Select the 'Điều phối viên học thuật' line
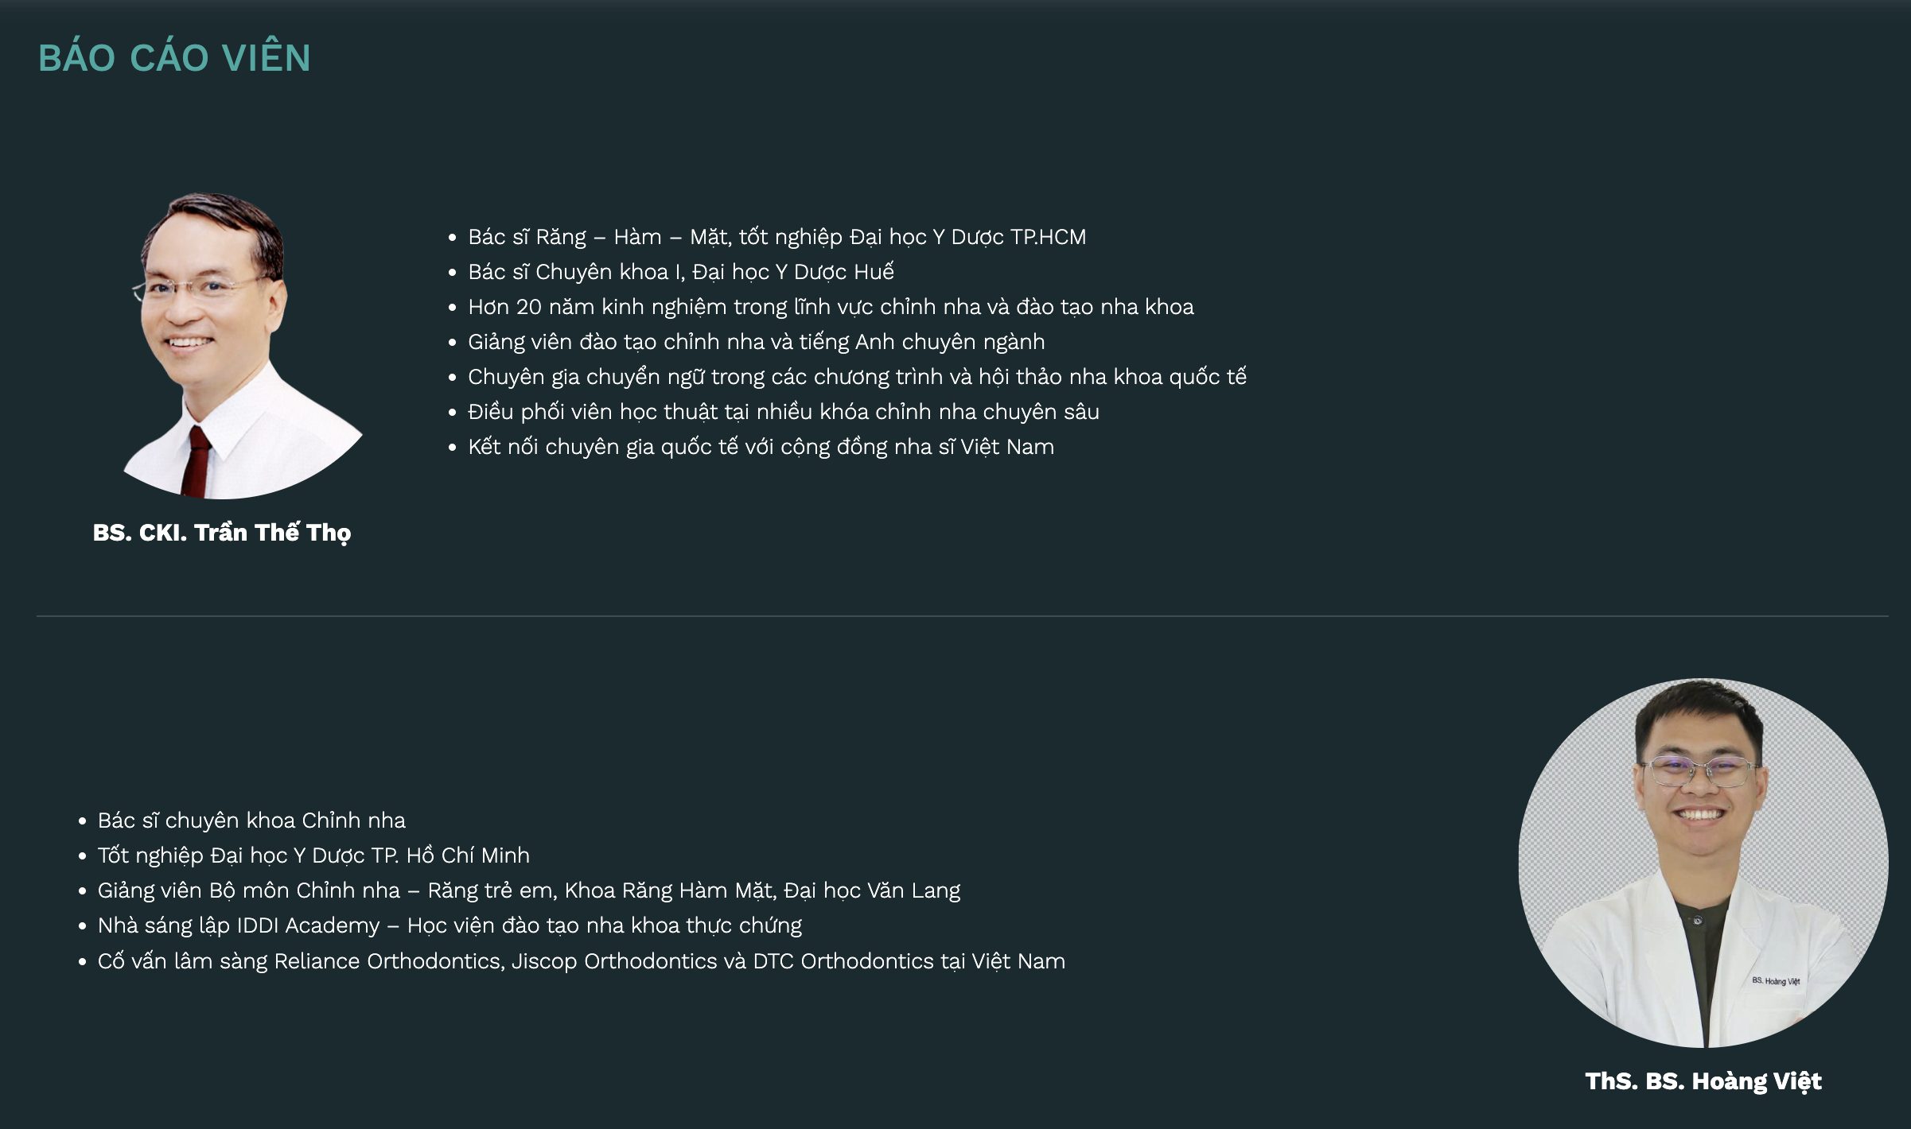This screenshot has height=1129, width=1911. click(784, 412)
